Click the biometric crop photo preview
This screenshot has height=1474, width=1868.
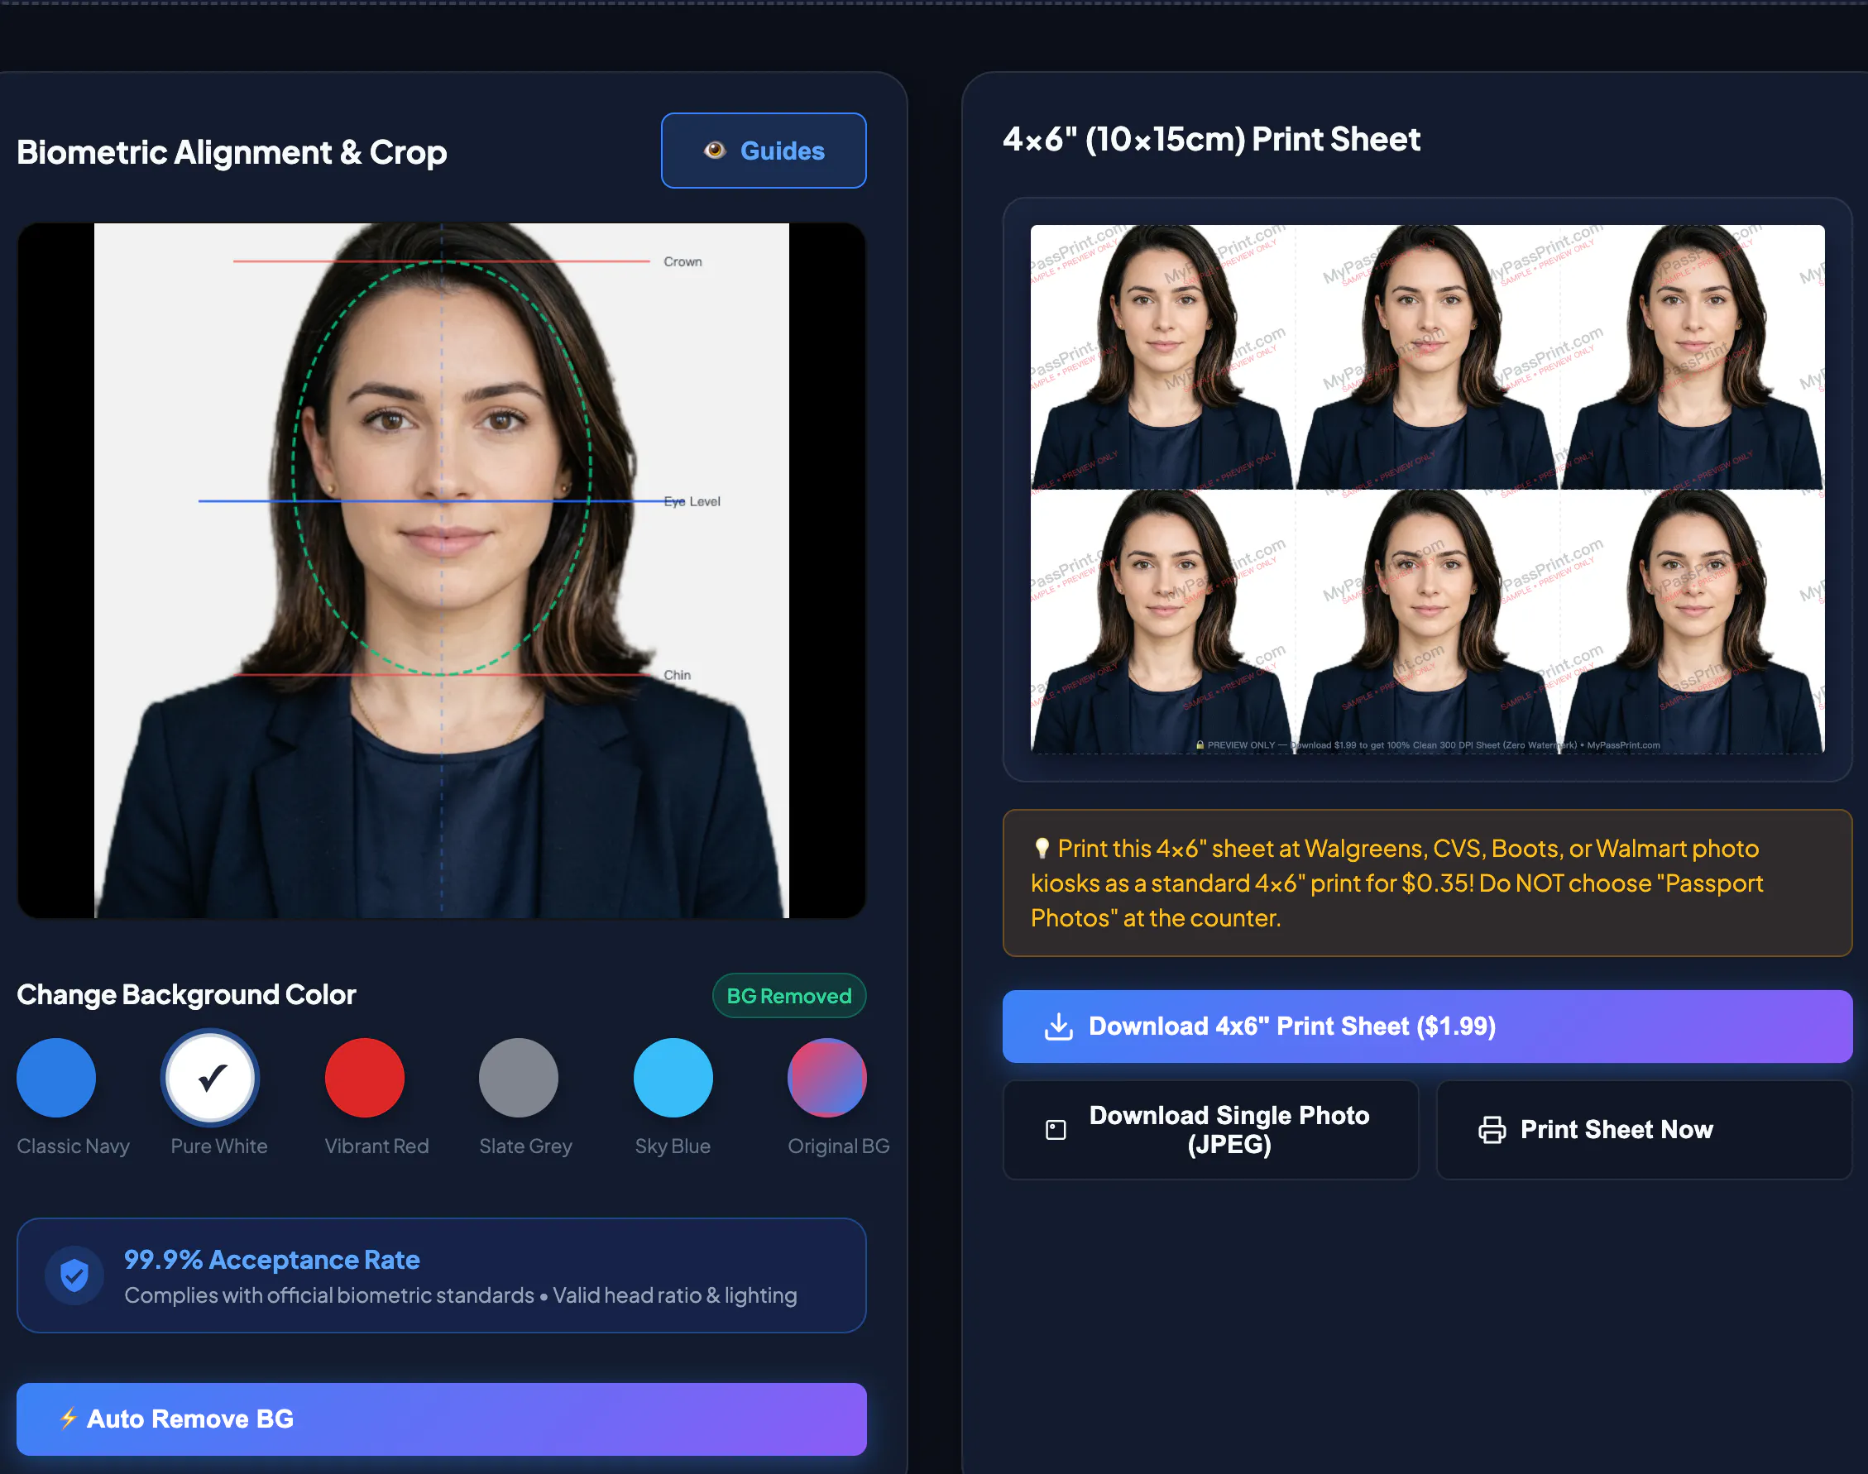[441, 571]
